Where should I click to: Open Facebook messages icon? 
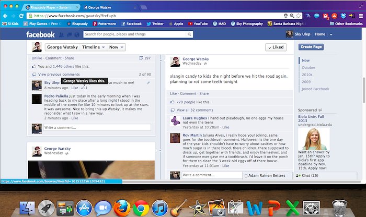[69, 35]
